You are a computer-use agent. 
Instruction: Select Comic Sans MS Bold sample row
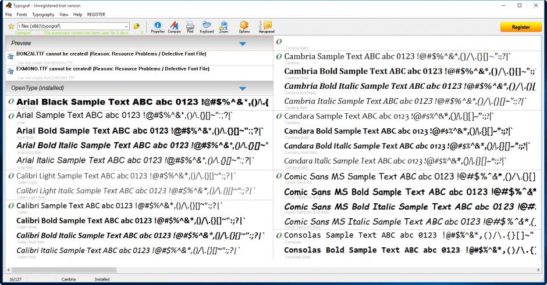pos(410,192)
